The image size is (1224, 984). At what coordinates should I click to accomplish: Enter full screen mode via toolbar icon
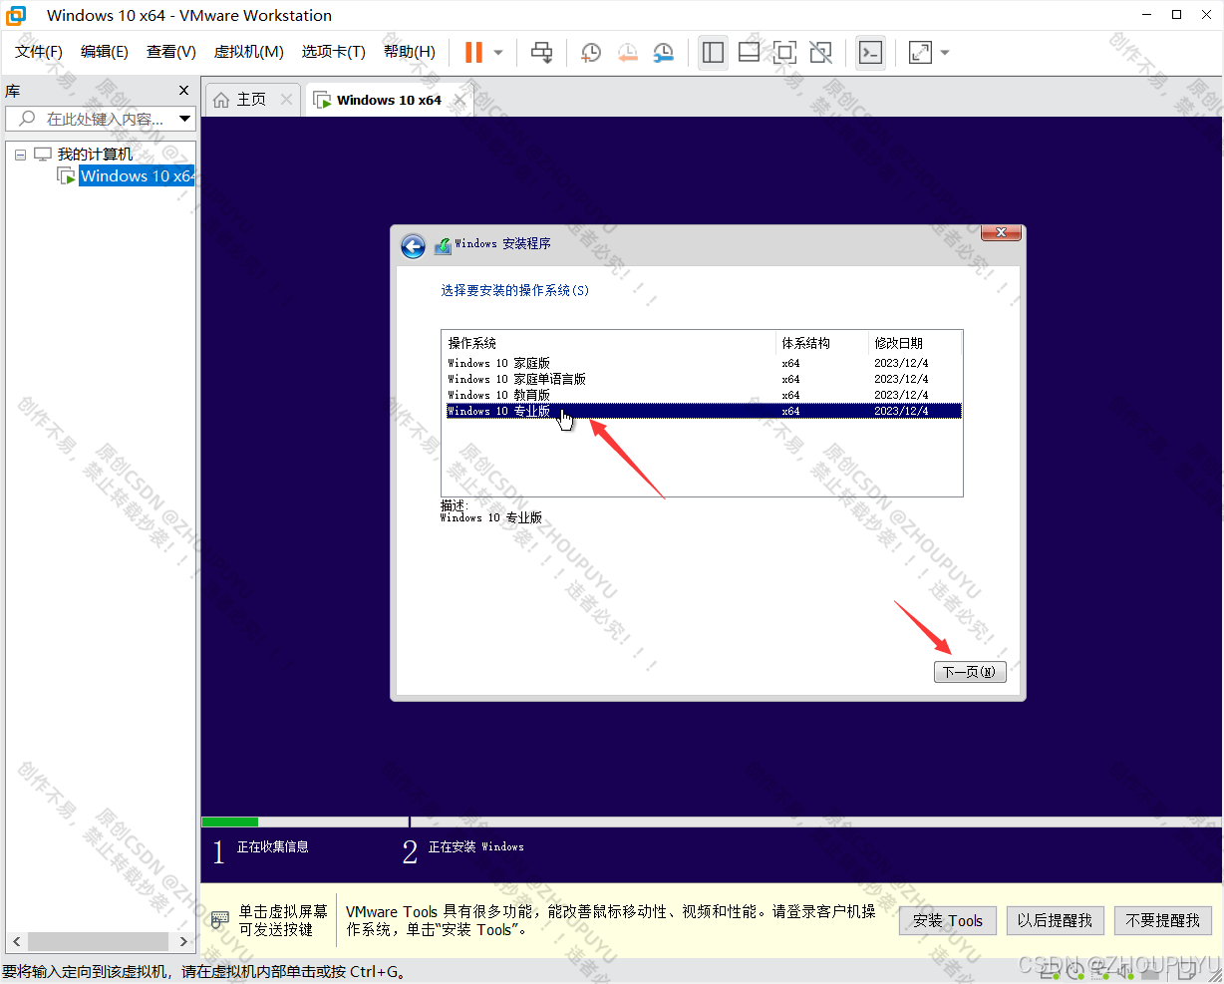click(784, 52)
